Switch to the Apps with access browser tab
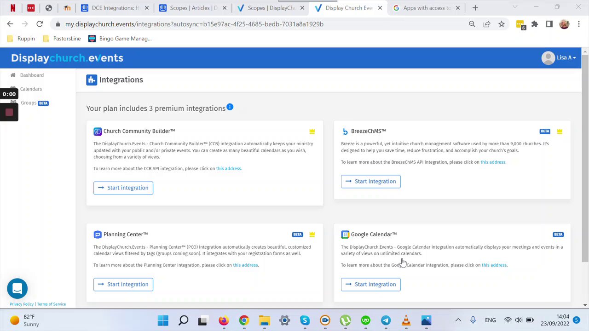The height and width of the screenshot is (331, 589). click(x=427, y=8)
